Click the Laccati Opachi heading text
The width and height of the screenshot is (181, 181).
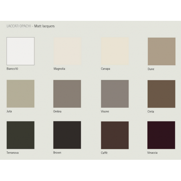19,26
